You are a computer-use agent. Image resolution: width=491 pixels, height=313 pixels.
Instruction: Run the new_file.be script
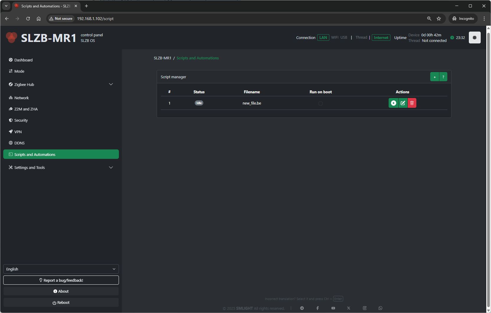click(x=393, y=103)
